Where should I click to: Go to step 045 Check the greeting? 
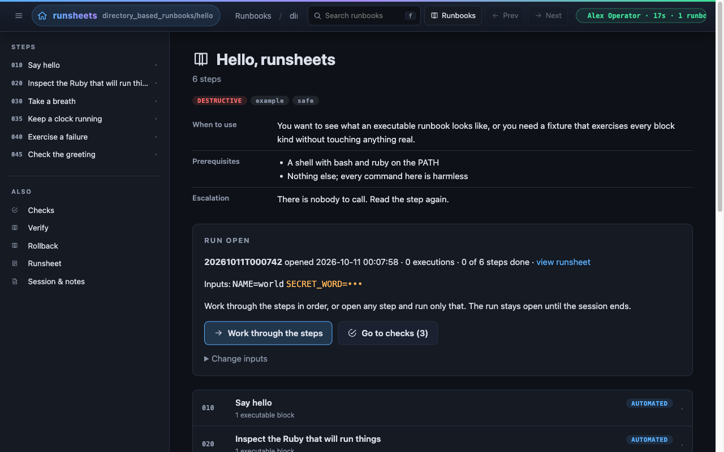tap(84, 154)
